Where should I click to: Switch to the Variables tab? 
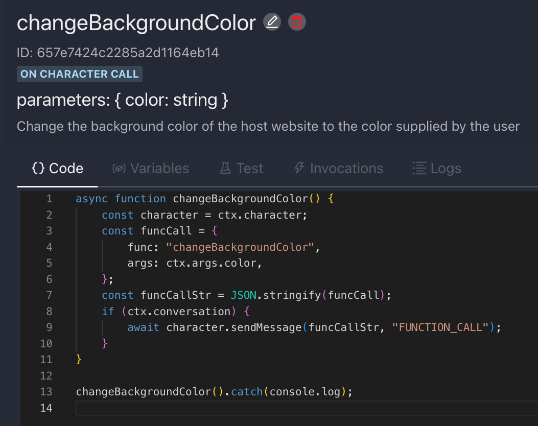click(x=151, y=169)
